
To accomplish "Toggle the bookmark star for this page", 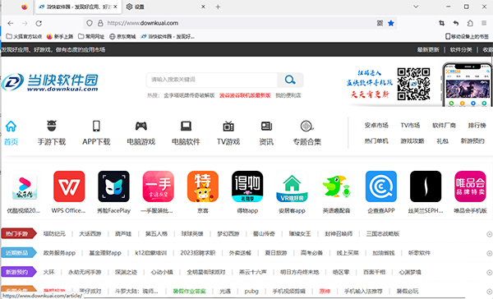I will click(x=391, y=23).
